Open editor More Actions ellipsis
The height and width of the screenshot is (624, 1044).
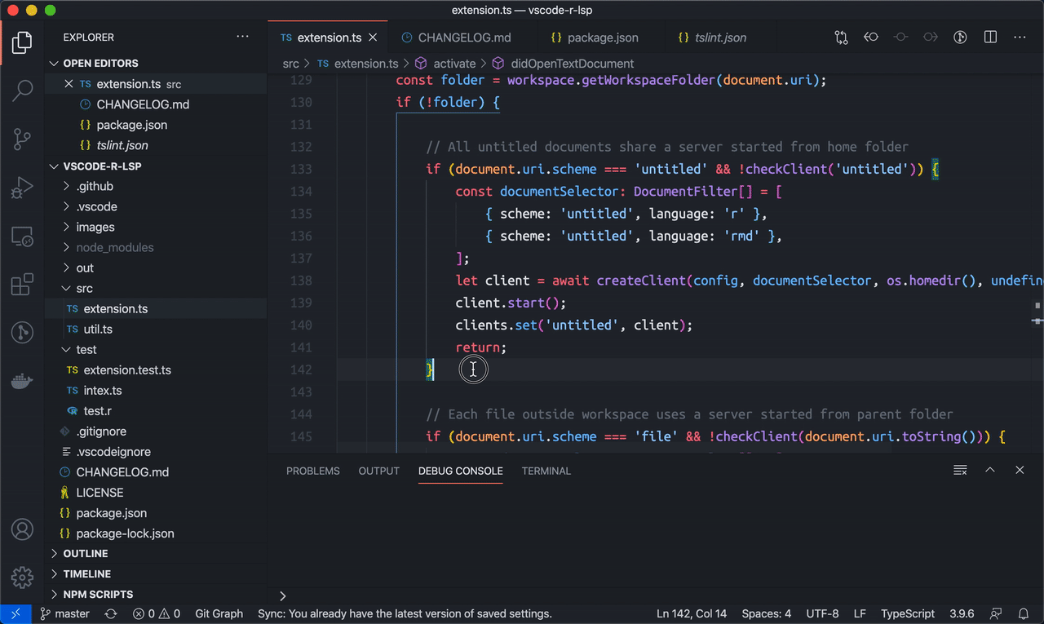pyautogui.click(x=1020, y=38)
